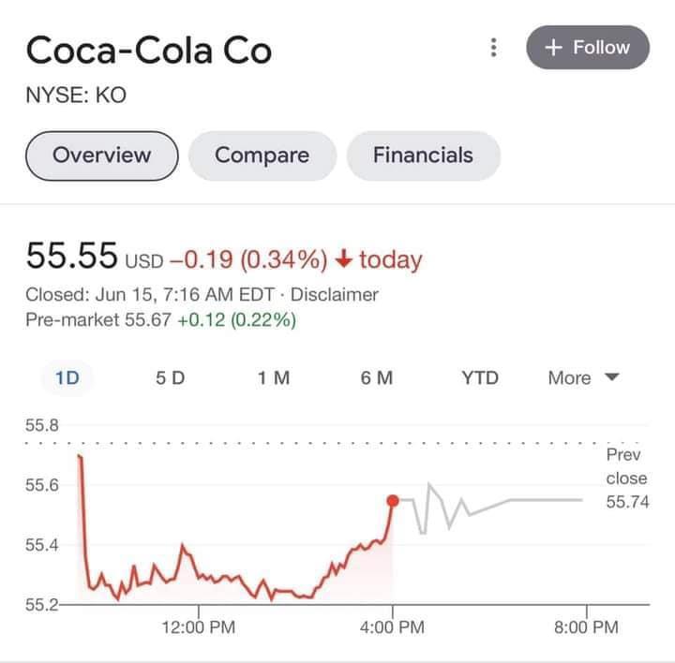Viewport: 675px width, 663px height.
Task: Open the Disclaimer link
Action: tap(335, 294)
